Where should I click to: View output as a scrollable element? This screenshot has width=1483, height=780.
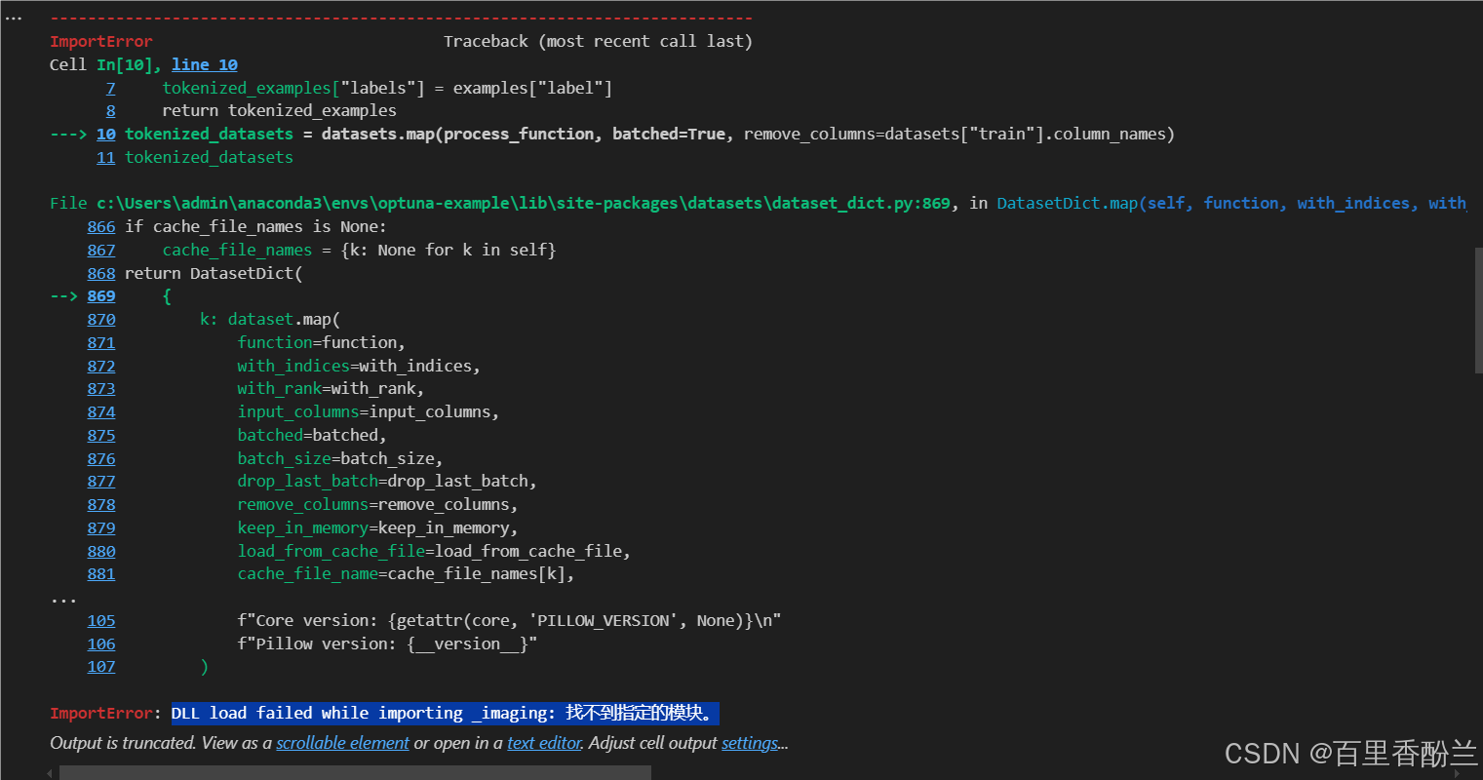(x=342, y=743)
